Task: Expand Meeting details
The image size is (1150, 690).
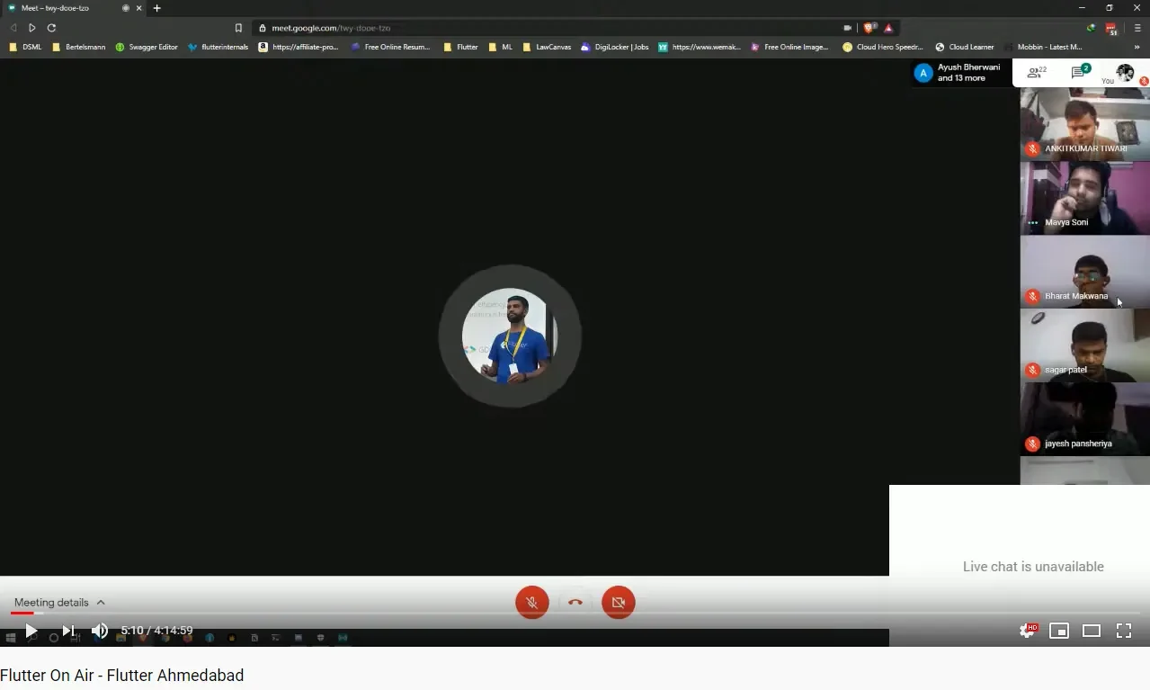Action: tap(59, 602)
